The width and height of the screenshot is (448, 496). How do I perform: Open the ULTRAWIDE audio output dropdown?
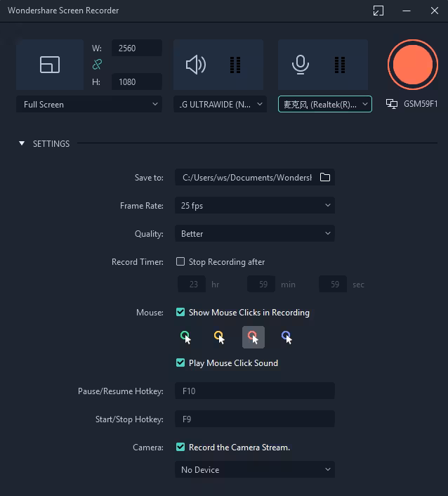(x=220, y=104)
